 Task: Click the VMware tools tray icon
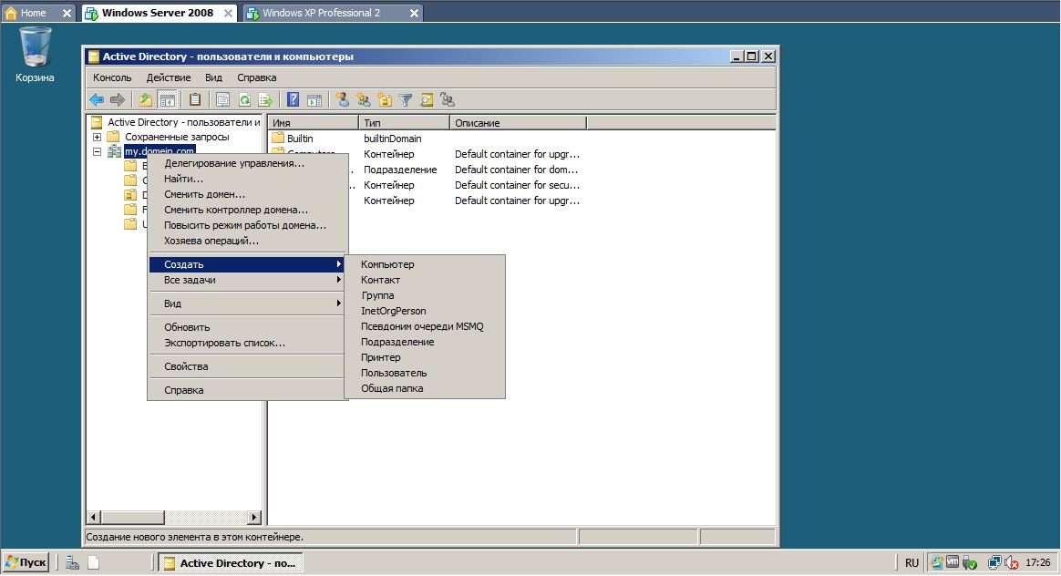tap(952, 562)
